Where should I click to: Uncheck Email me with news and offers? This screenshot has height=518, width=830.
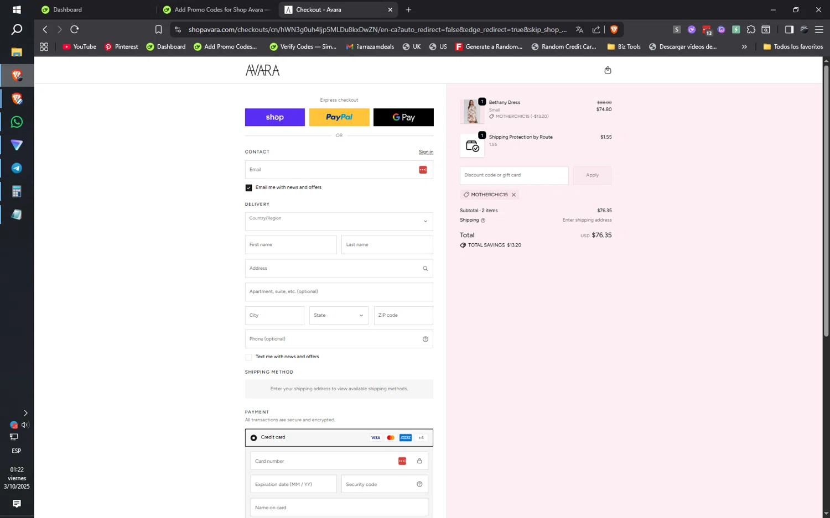click(x=248, y=188)
